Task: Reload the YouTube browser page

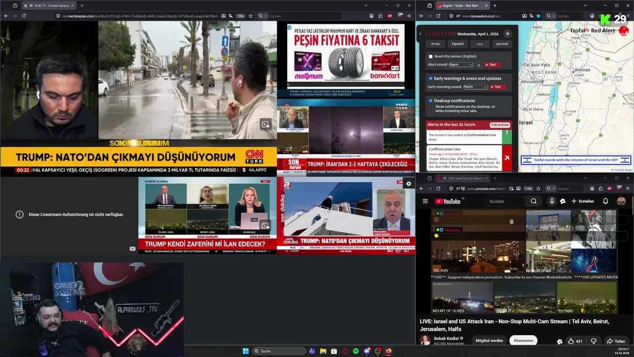Action: pos(438,188)
